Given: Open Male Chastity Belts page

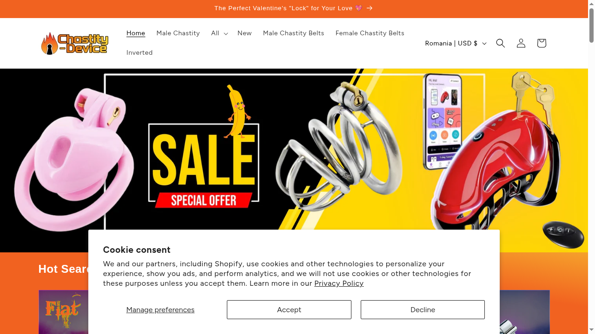Looking at the screenshot, I should [x=293, y=33].
